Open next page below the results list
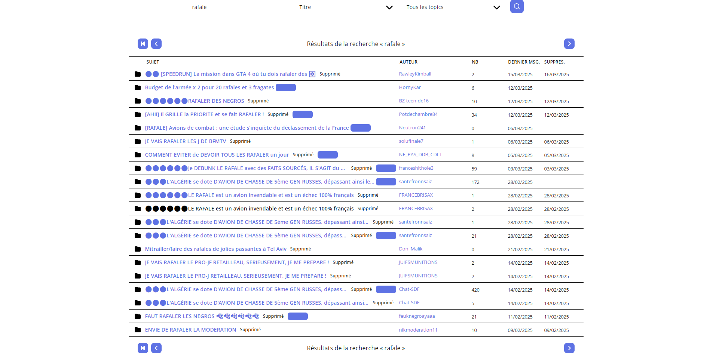 point(569,348)
